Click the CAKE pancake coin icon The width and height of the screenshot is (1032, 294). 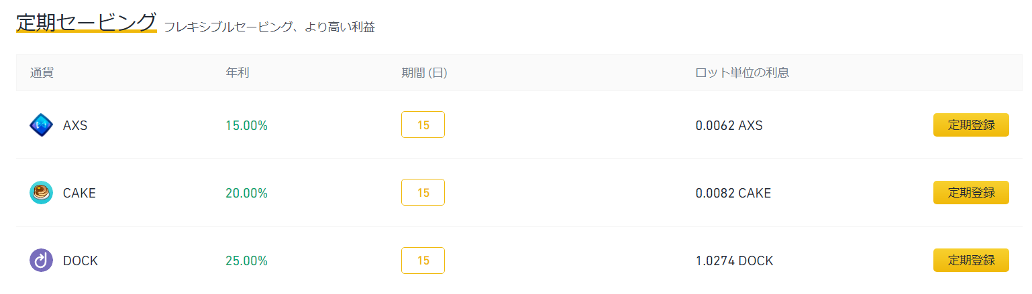click(x=41, y=193)
